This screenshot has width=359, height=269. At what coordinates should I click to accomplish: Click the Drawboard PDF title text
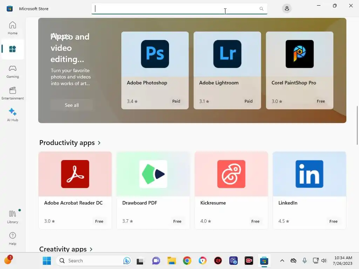pos(140,203)
